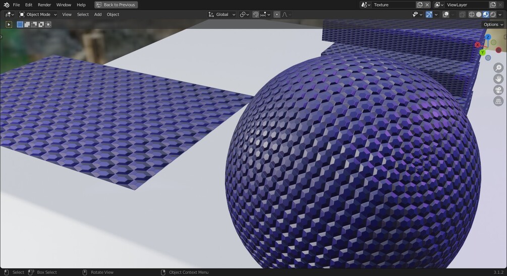The image size is (507, 276).
Task: Open the viewport View menu
Action: pos(67,15)
